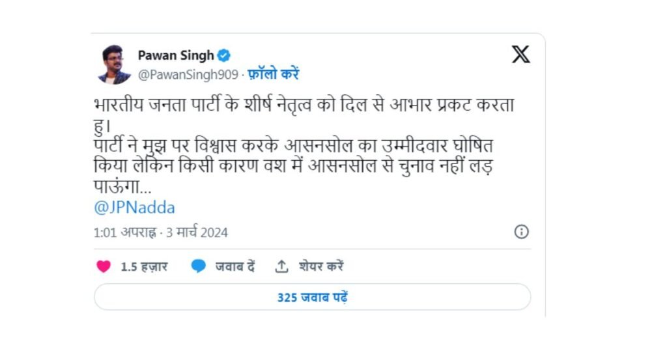The image size is (667, 349).
Task: Click the जवाब दें reply label
Action: (234, 266)
